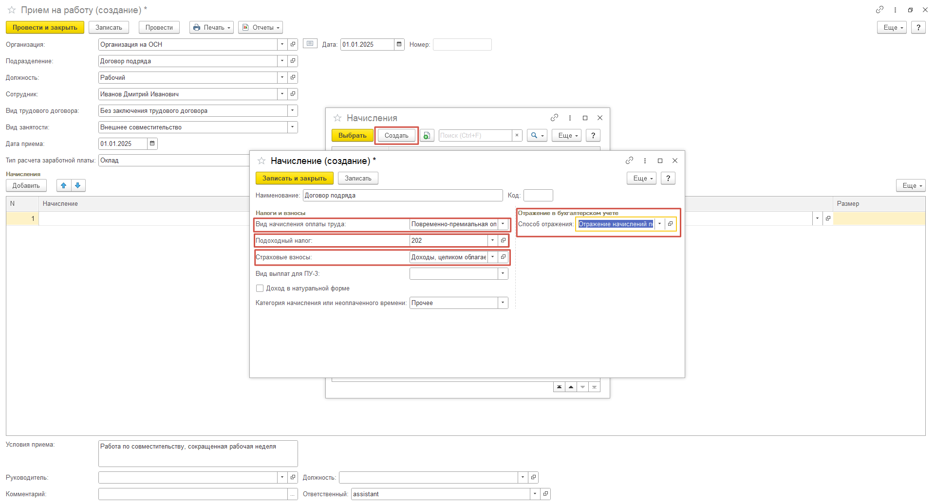Click the green copy icon beside Создать
This screenshot has width=935, height=504.
(427, 136)
